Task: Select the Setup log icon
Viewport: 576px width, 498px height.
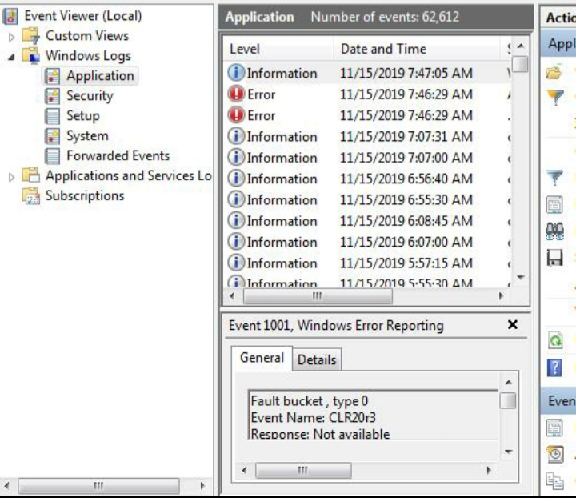Action: click(x=52, y=116)
